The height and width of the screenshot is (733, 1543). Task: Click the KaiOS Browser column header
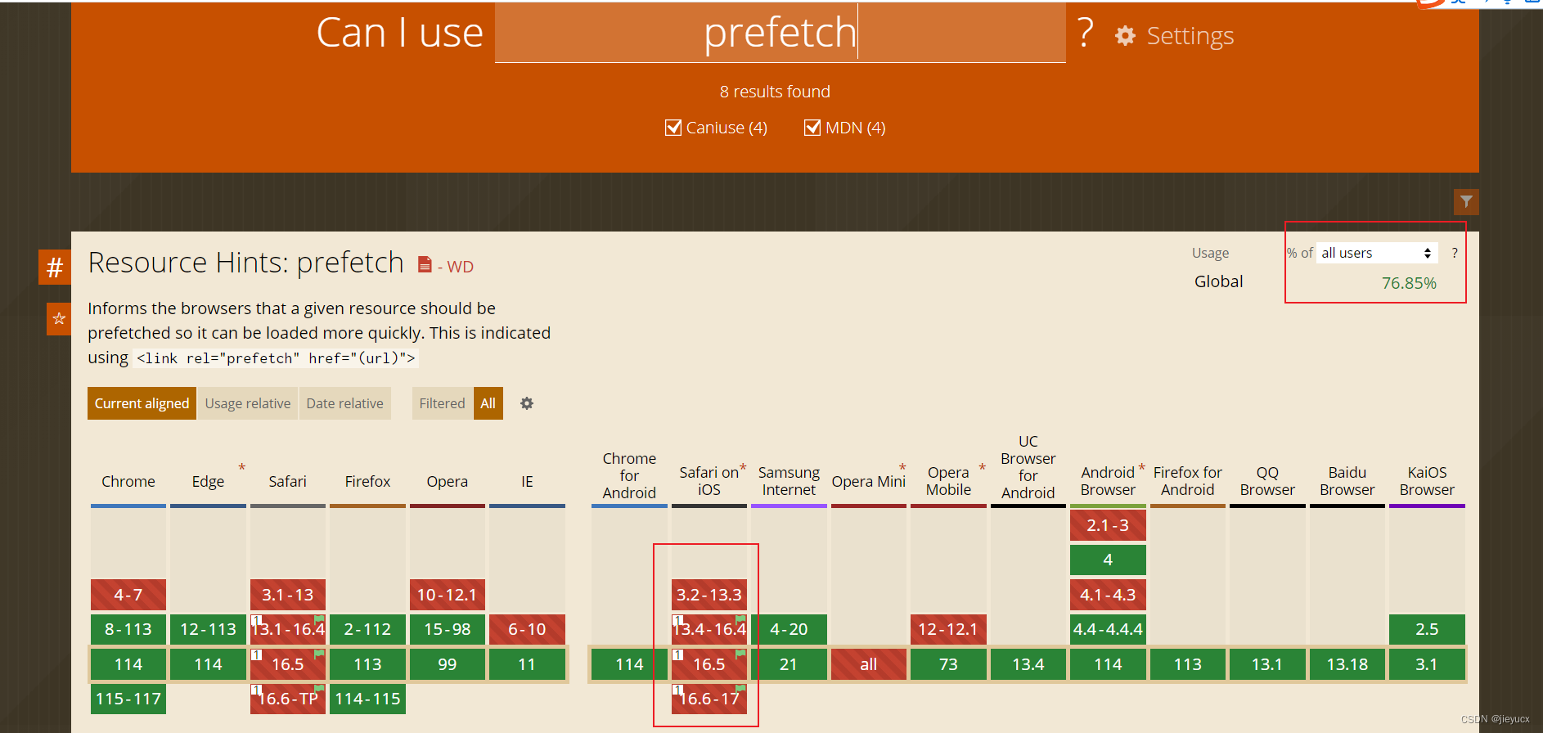point(1427,481)
